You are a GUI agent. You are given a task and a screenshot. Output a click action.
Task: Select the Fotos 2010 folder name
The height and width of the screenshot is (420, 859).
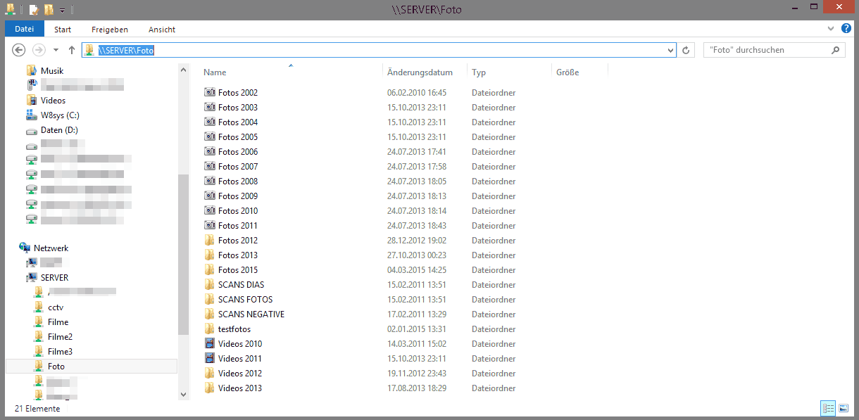(238, 210)
